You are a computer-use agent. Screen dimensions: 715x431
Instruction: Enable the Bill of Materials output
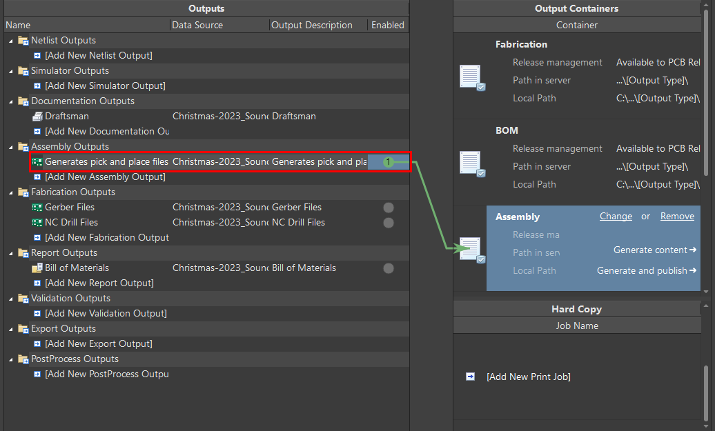click(389, 268)
